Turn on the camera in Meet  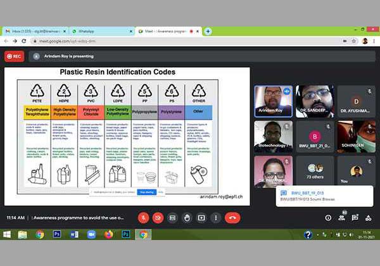point(158,217)
